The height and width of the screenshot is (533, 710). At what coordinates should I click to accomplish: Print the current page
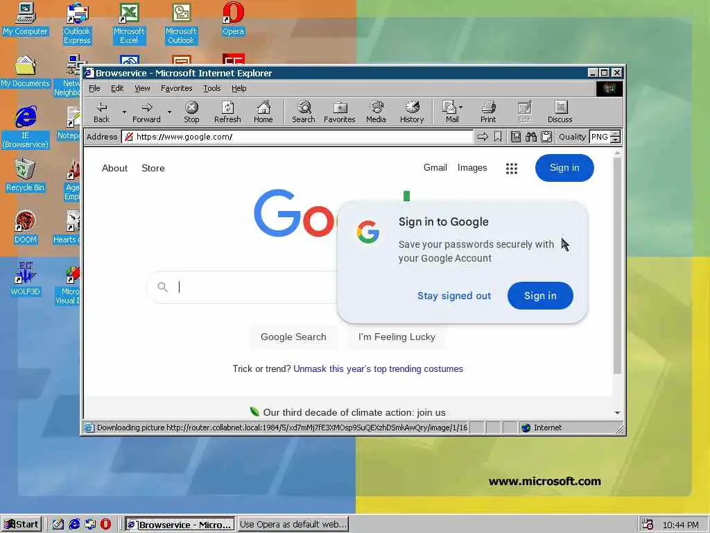click(x=488, y=112)
